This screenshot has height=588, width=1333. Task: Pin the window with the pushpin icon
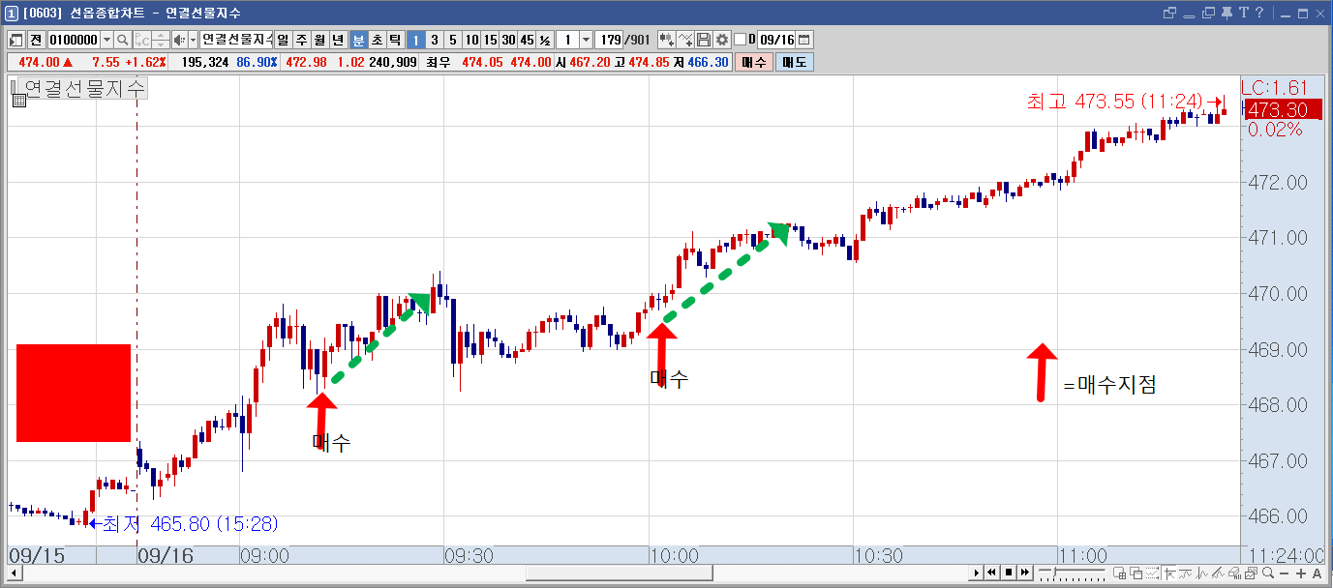click(1227, 13)
